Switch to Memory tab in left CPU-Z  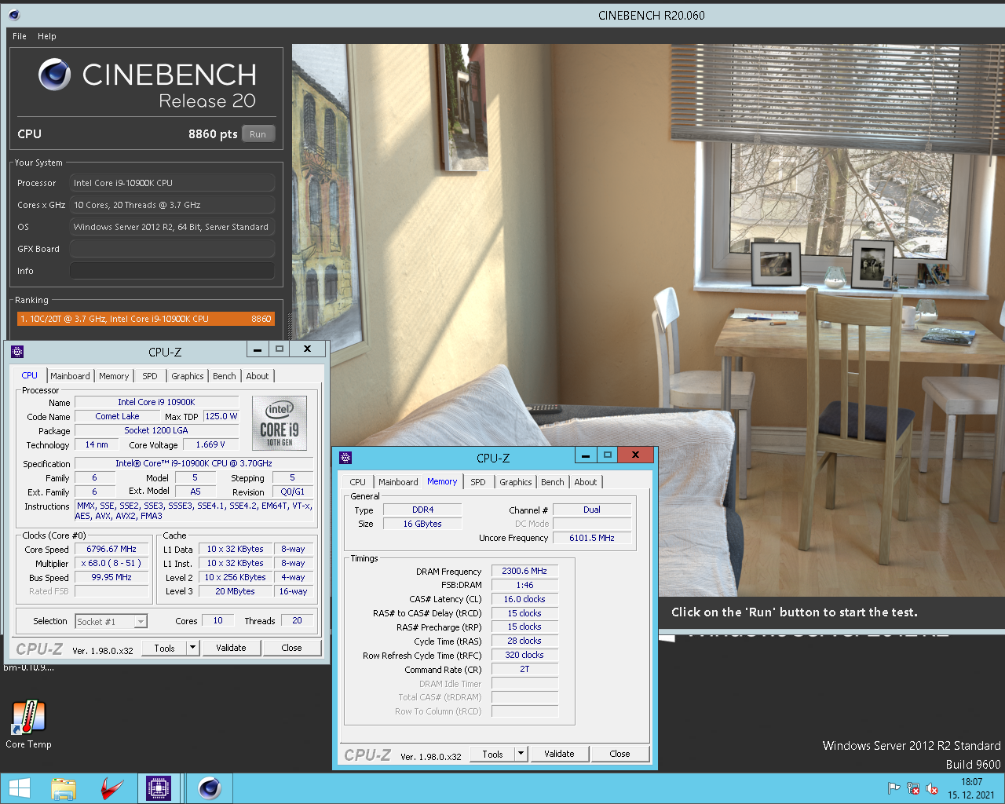[114, 376]
